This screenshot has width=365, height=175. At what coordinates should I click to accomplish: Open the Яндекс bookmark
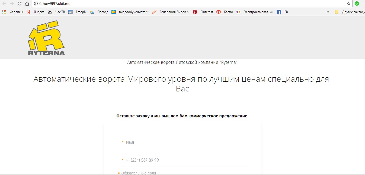(x=36, y=12)
